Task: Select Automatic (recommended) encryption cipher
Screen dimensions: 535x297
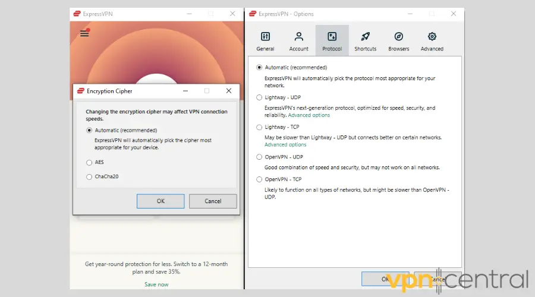Action: click(89, 130)
